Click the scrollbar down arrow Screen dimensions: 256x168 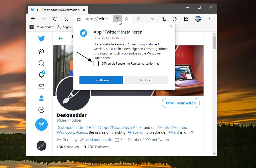point(214,153)
